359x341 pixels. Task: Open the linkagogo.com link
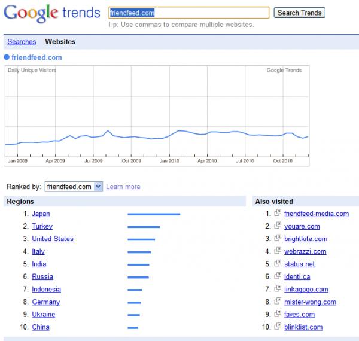[306, 290]
